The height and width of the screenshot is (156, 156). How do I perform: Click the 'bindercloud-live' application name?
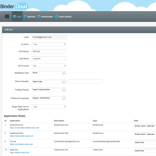(x=16, y=125)
